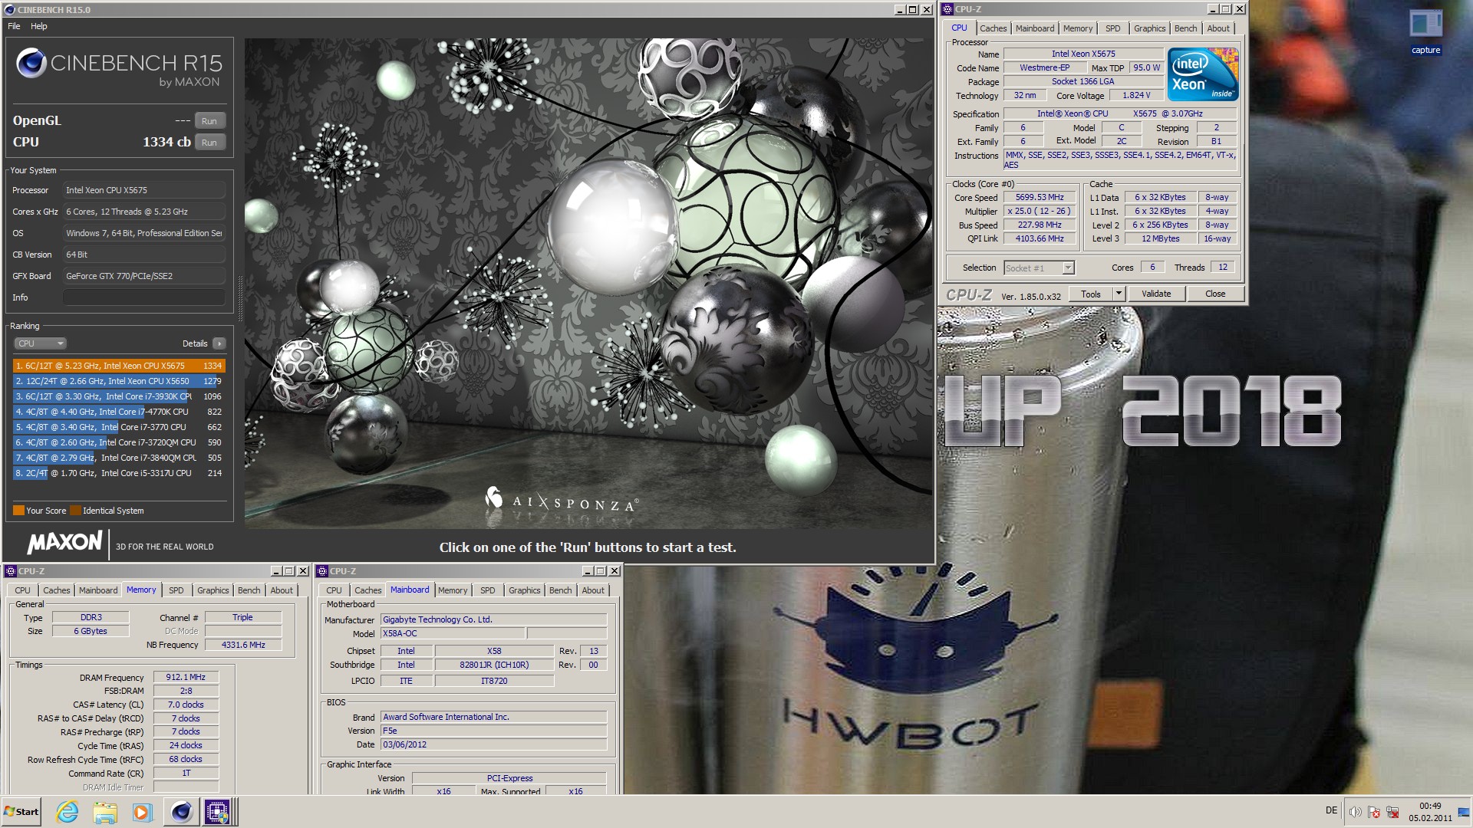The image size is (1473, 828).
Task: Switch to Memory tab in top-right CPU-Z
Action: (x=1077, y=28)
